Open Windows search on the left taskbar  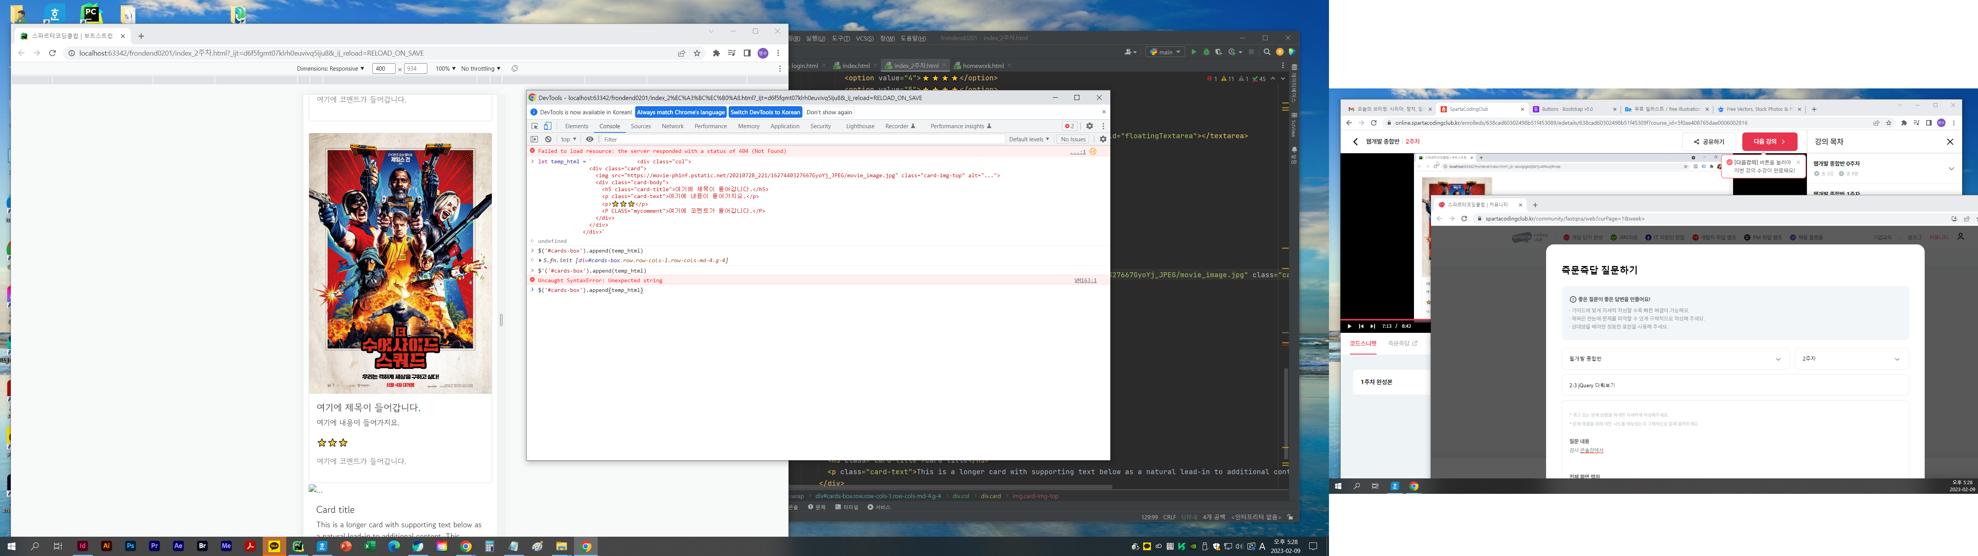point(34,546)
